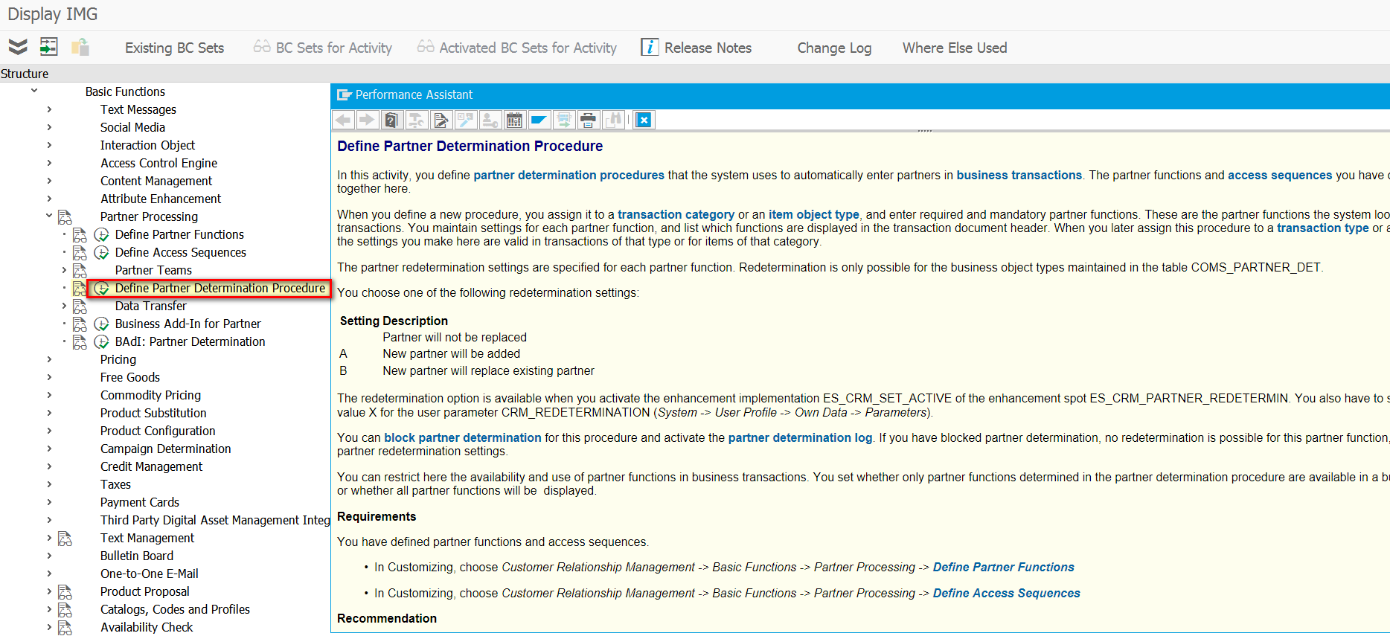Expand the Pricing node
1390x636 pixels.
pos(49,359)
